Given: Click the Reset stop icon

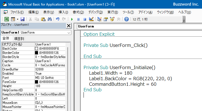Looking at the screenshot, I should pyautogui.click(x=85, y=19).
